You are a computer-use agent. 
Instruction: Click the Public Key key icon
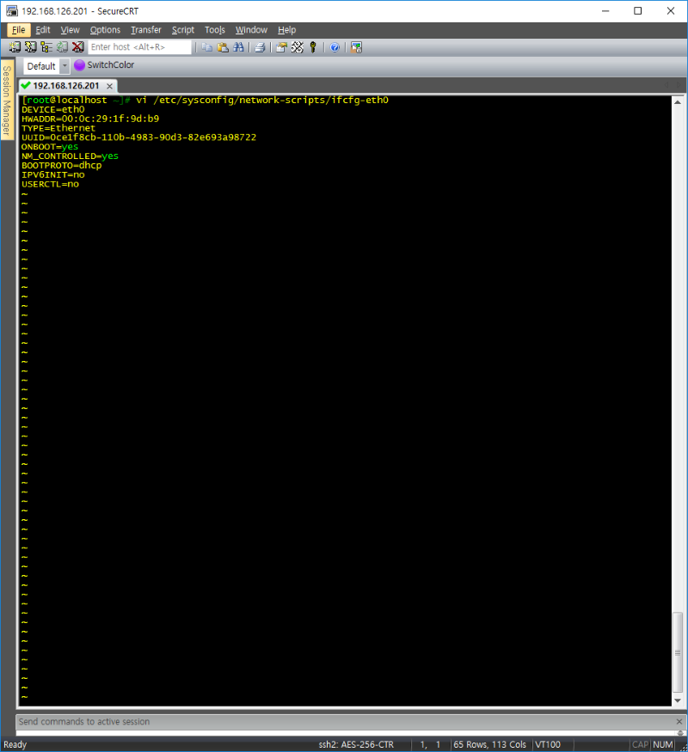(x=313, y=47)
